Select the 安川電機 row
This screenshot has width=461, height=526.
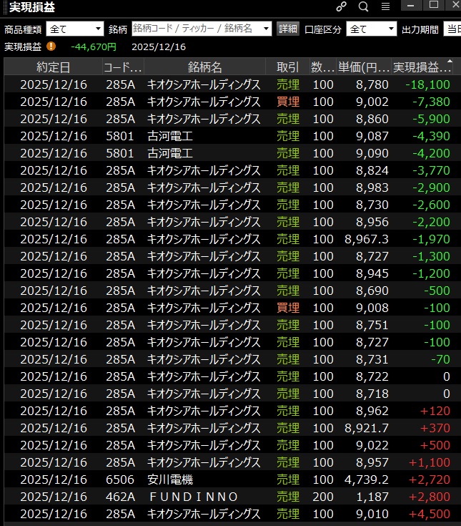170,479
